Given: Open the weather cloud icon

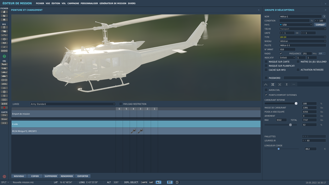Looking at the screenshot, I should pos(4,31).
